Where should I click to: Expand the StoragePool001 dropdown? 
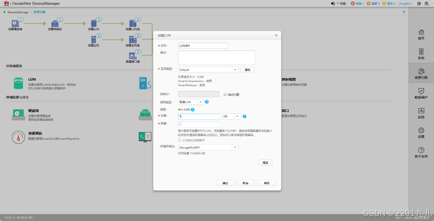[x=235, y=148]
